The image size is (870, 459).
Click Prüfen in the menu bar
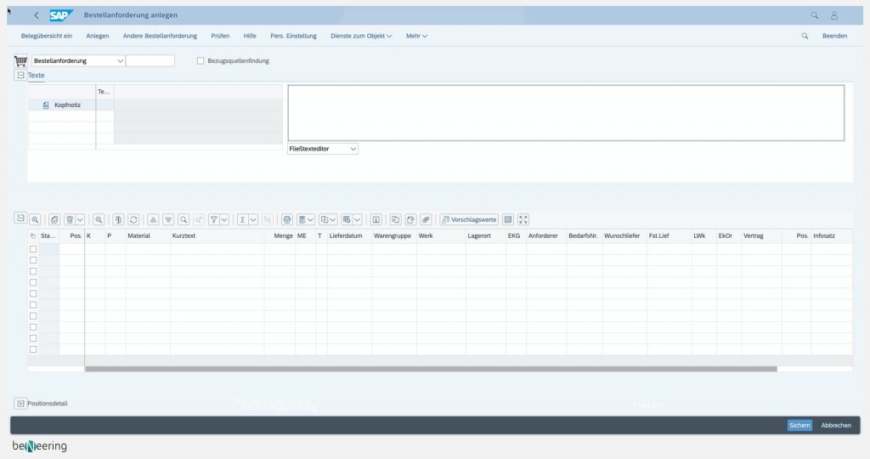(x=220, y=36)
